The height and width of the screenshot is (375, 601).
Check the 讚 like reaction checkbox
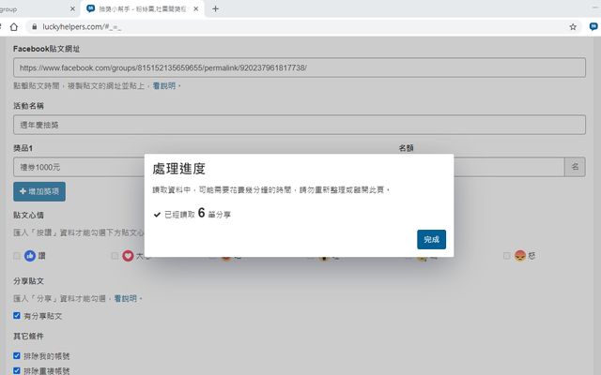[x=17, y=256]
